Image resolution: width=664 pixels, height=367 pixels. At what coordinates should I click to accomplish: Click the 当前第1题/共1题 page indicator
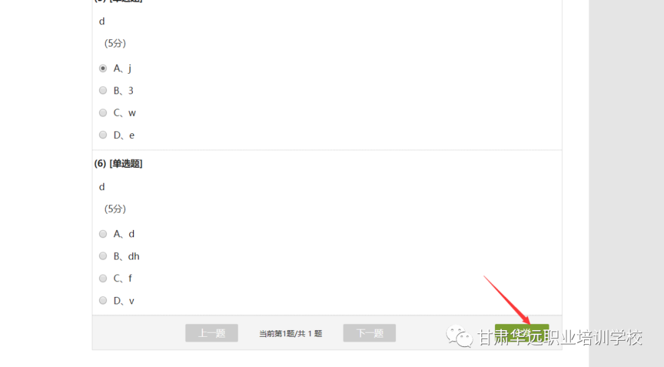pos(290,334)
